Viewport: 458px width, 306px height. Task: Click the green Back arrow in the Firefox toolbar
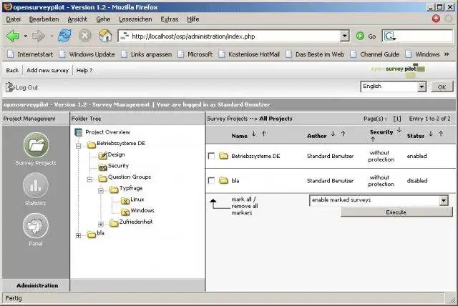[13, 36]
